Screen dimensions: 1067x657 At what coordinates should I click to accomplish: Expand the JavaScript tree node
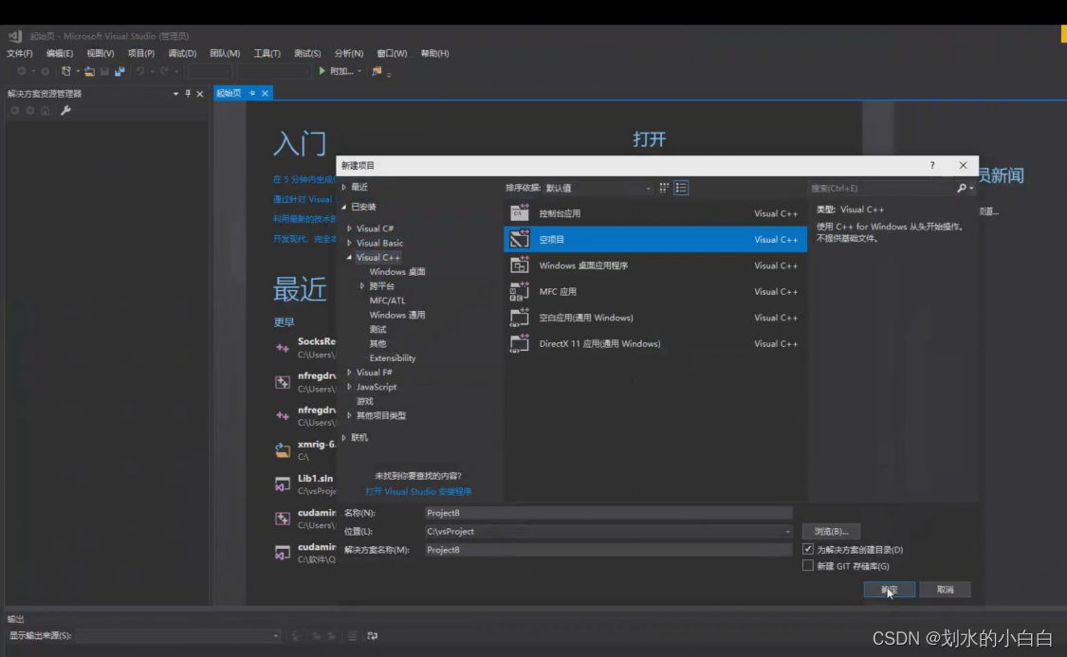(350, 387)
